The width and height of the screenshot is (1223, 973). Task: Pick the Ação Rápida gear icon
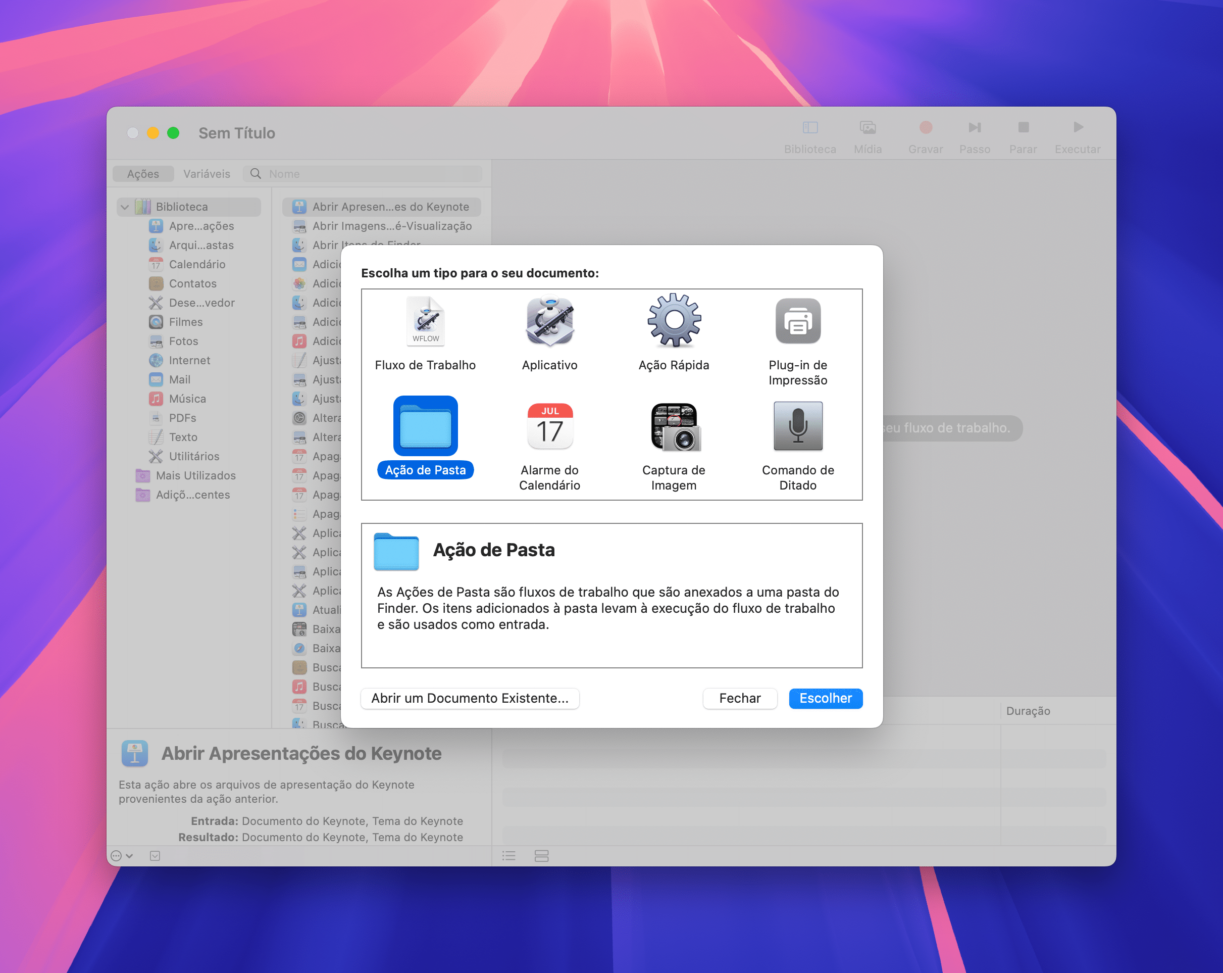674,321
